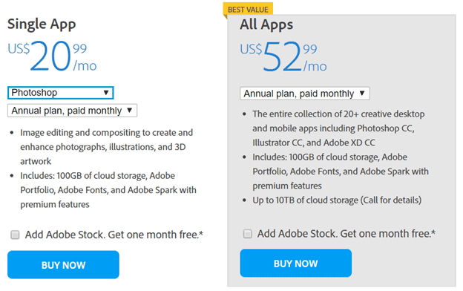Click BUY NOW for the All Apps plan
This screenshot has height=291, width=463.
[295, 263]
